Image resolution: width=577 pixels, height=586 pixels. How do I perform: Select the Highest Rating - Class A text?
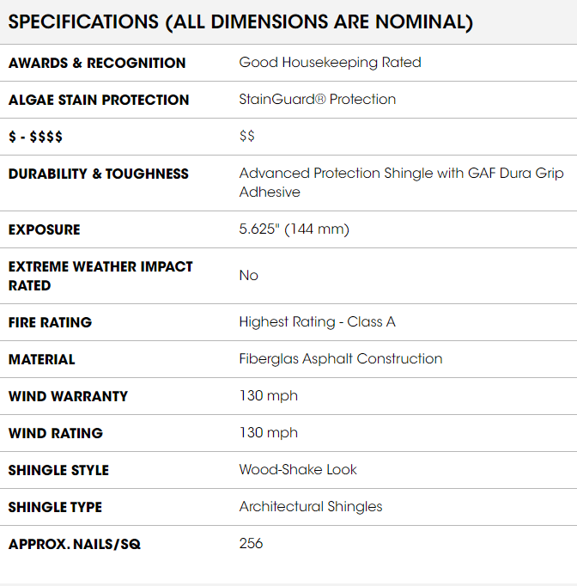(317, 321)
